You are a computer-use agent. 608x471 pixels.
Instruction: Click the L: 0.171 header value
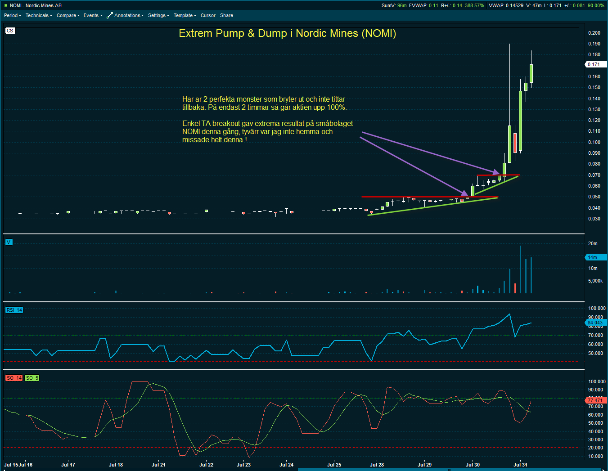tap(553, 5)
